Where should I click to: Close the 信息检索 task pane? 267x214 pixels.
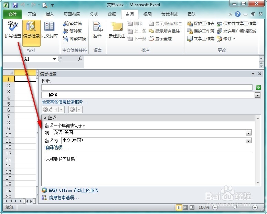[x=260, y=74]
